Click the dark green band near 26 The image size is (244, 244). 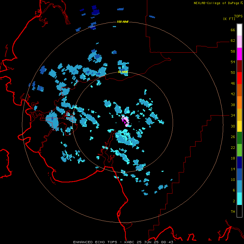(239, 138)
